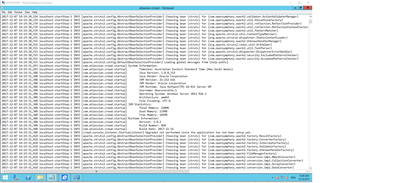403x183 pixels.
Task: Click the 'Username: Akarunaratne.1' text
Action: point(158,90)
